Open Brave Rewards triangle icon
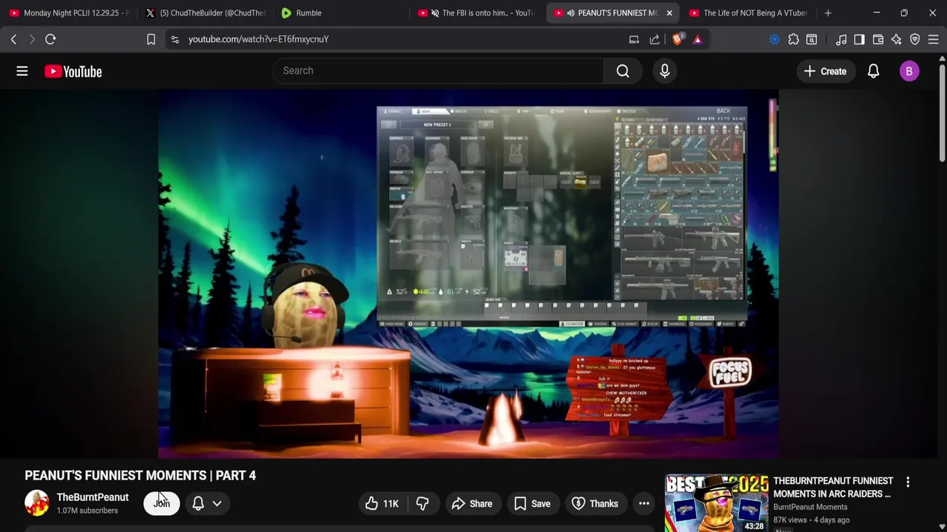 [x=697, y=39]
